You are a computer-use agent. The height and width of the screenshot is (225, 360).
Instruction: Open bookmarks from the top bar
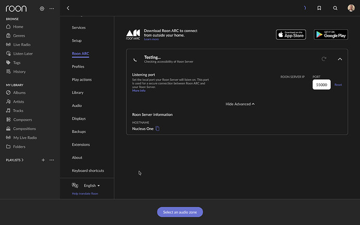pyautogui.click(x=319, y=8)
